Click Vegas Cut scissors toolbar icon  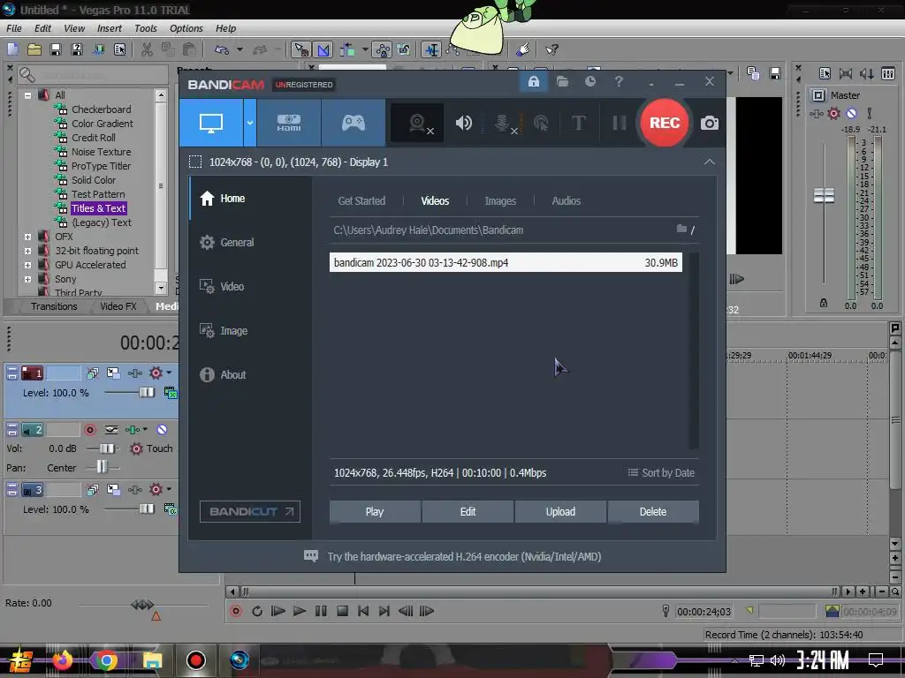pyautogui.click(x=148, y=49)
